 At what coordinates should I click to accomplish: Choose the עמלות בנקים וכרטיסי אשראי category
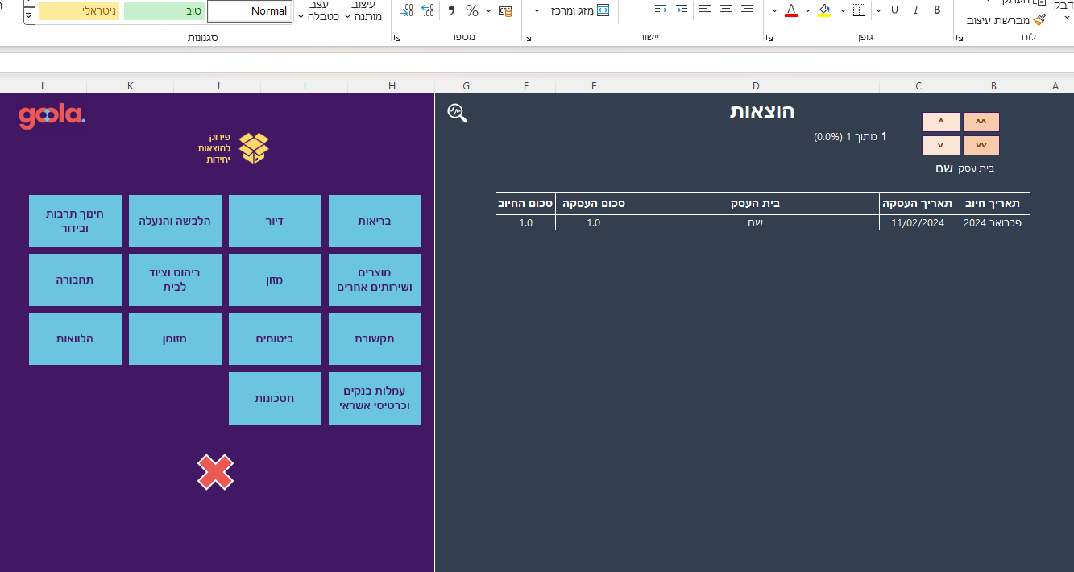[x=375, y=398]
